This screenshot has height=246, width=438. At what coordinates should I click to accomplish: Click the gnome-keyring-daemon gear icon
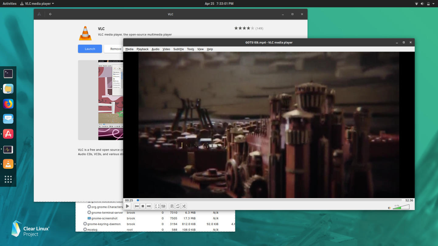(85, 224)
